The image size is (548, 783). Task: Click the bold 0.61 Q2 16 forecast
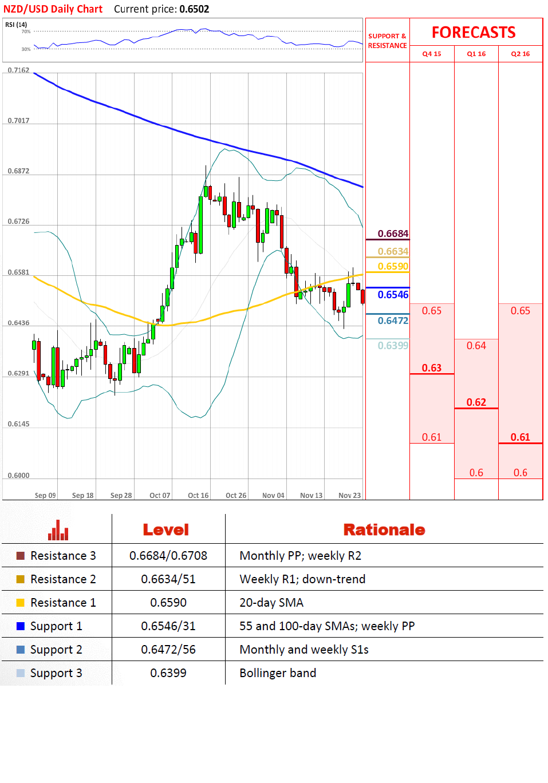pos(521,437)
